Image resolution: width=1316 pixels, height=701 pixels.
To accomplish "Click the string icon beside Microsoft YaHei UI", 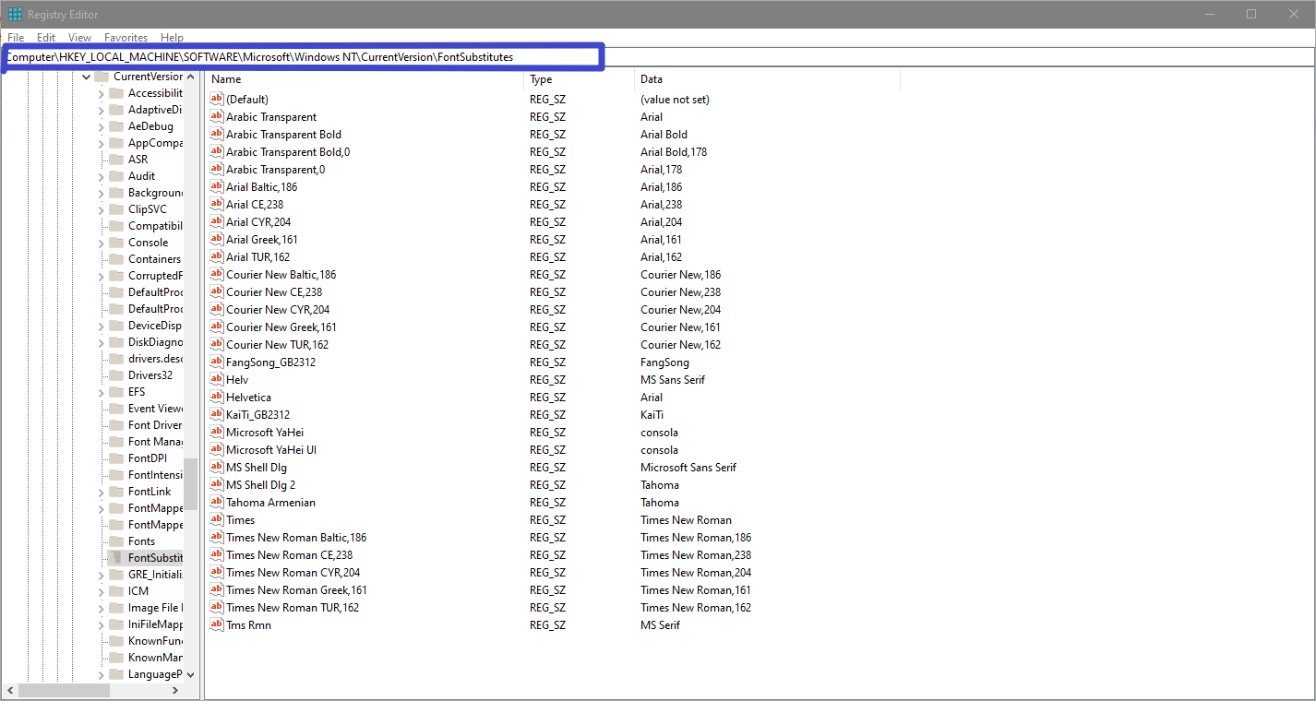I will pyautogui.click(x=217, y=449).
